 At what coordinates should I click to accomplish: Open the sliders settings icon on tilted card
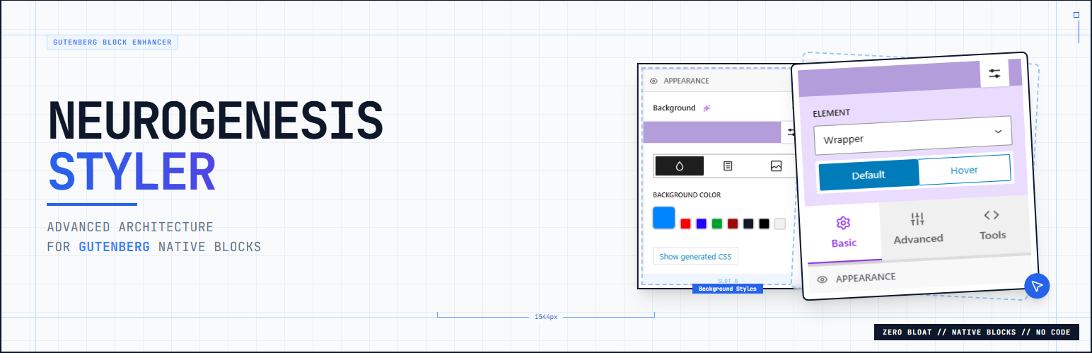994,74
